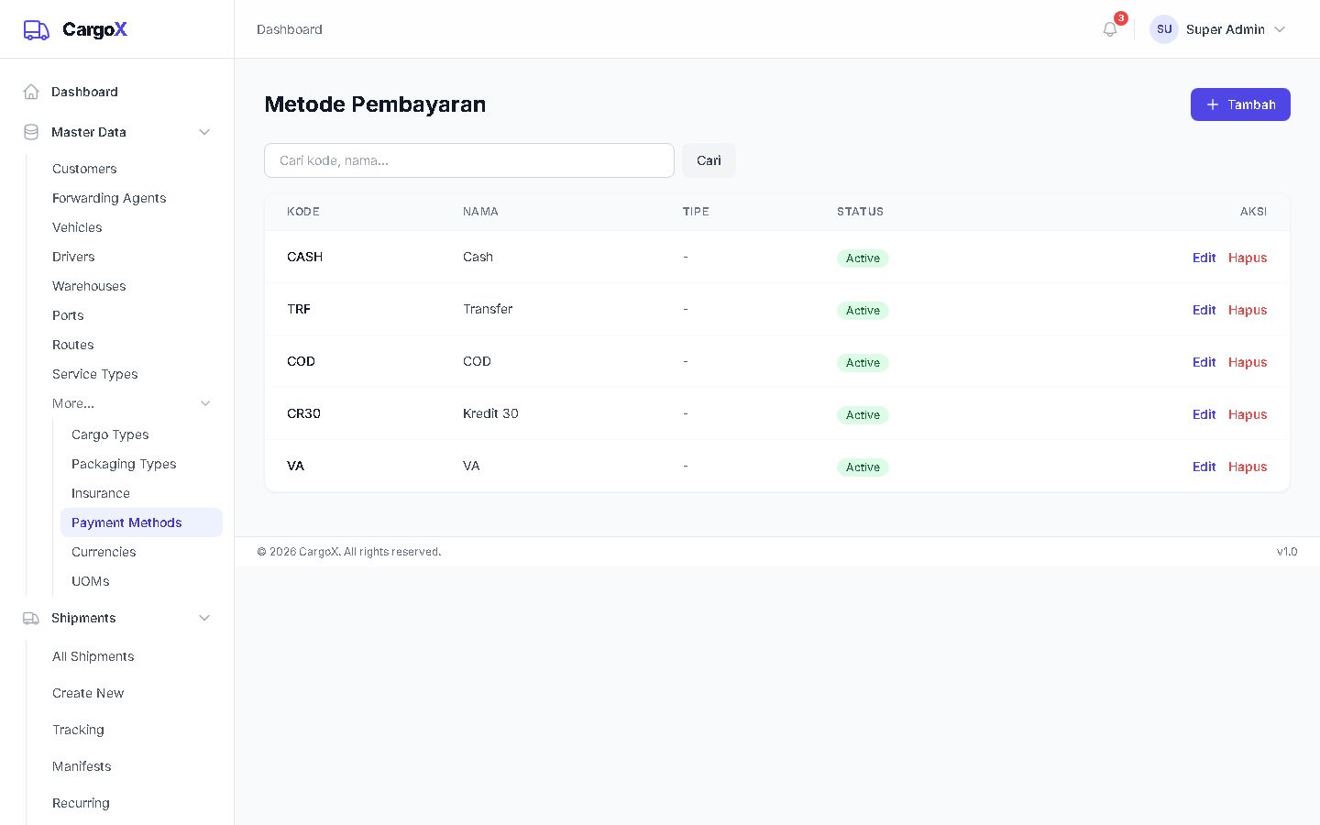Click the Dashboard home icon in sidebar
This screenshot has width=1320, height=825.
(31, 92)
